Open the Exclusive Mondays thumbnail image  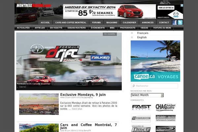(x=39, y=104)
